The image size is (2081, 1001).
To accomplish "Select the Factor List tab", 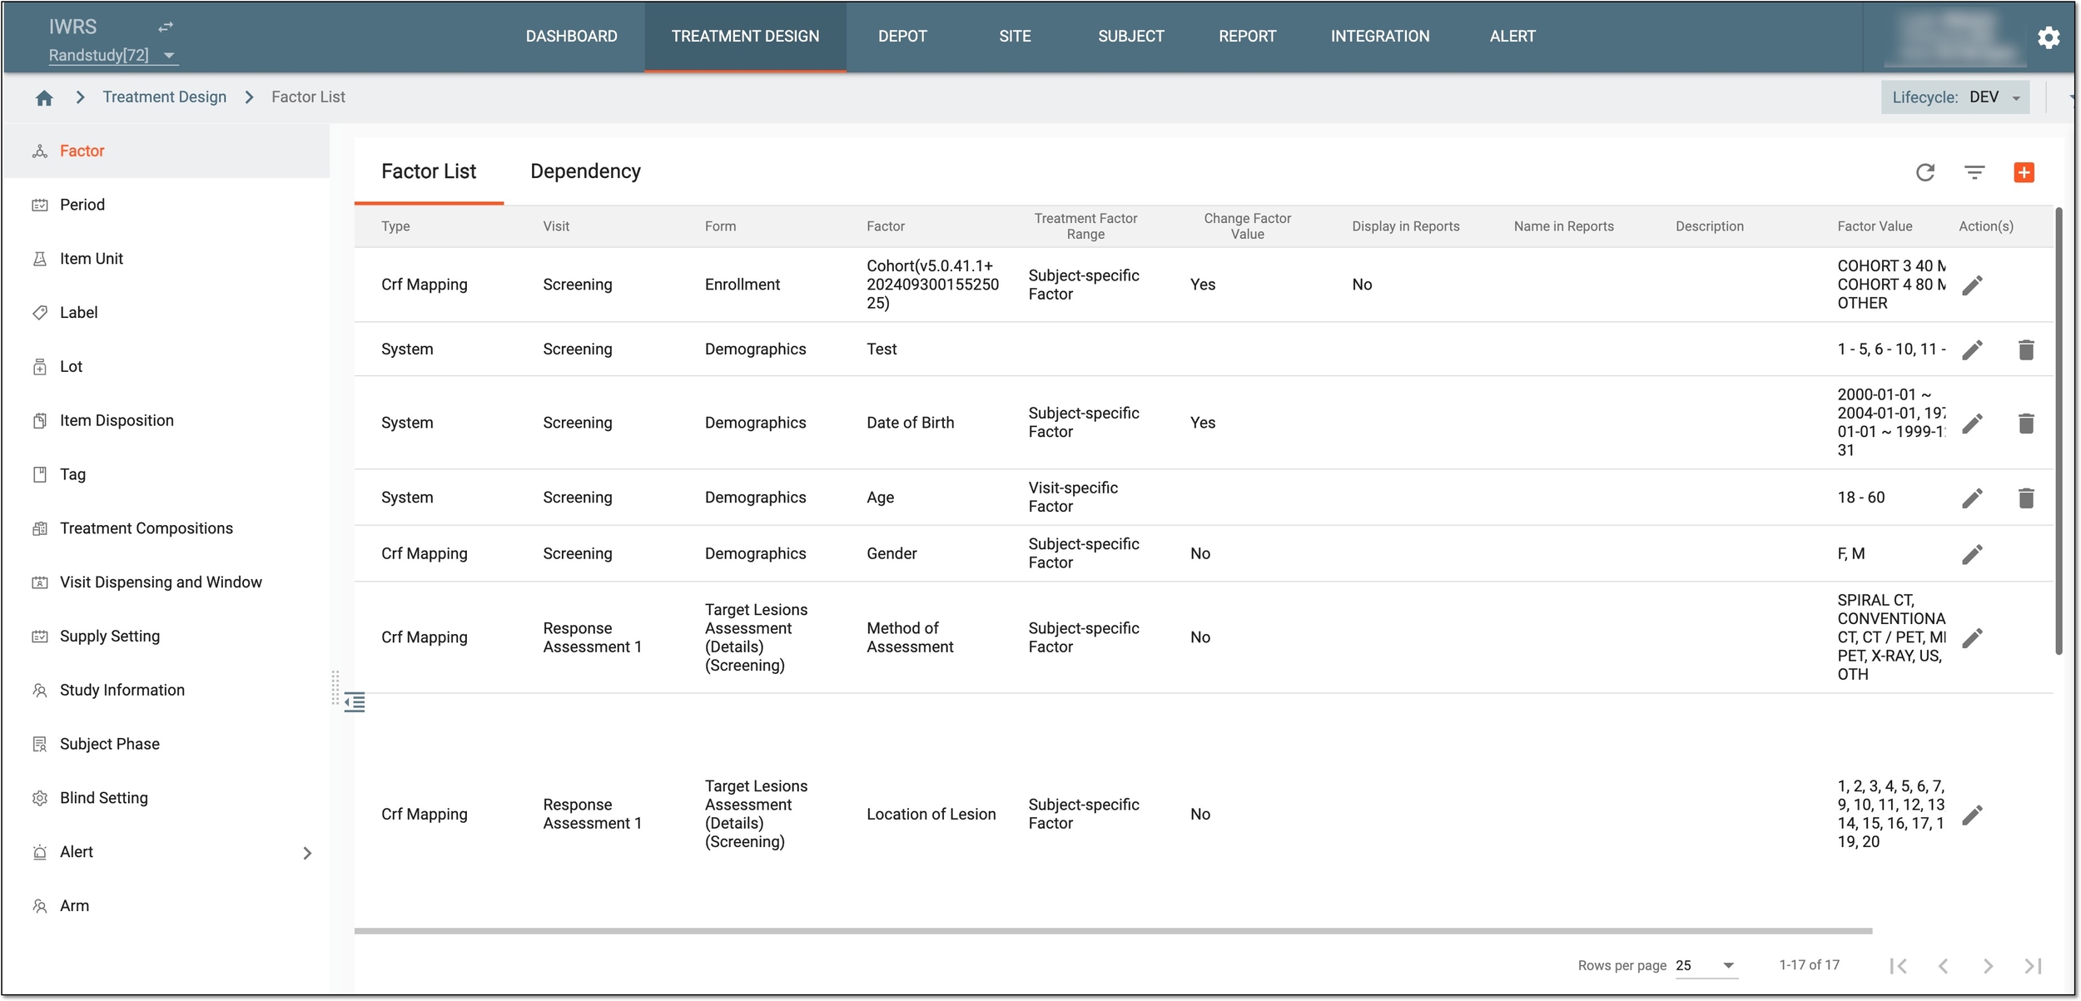I will [429, 171].
